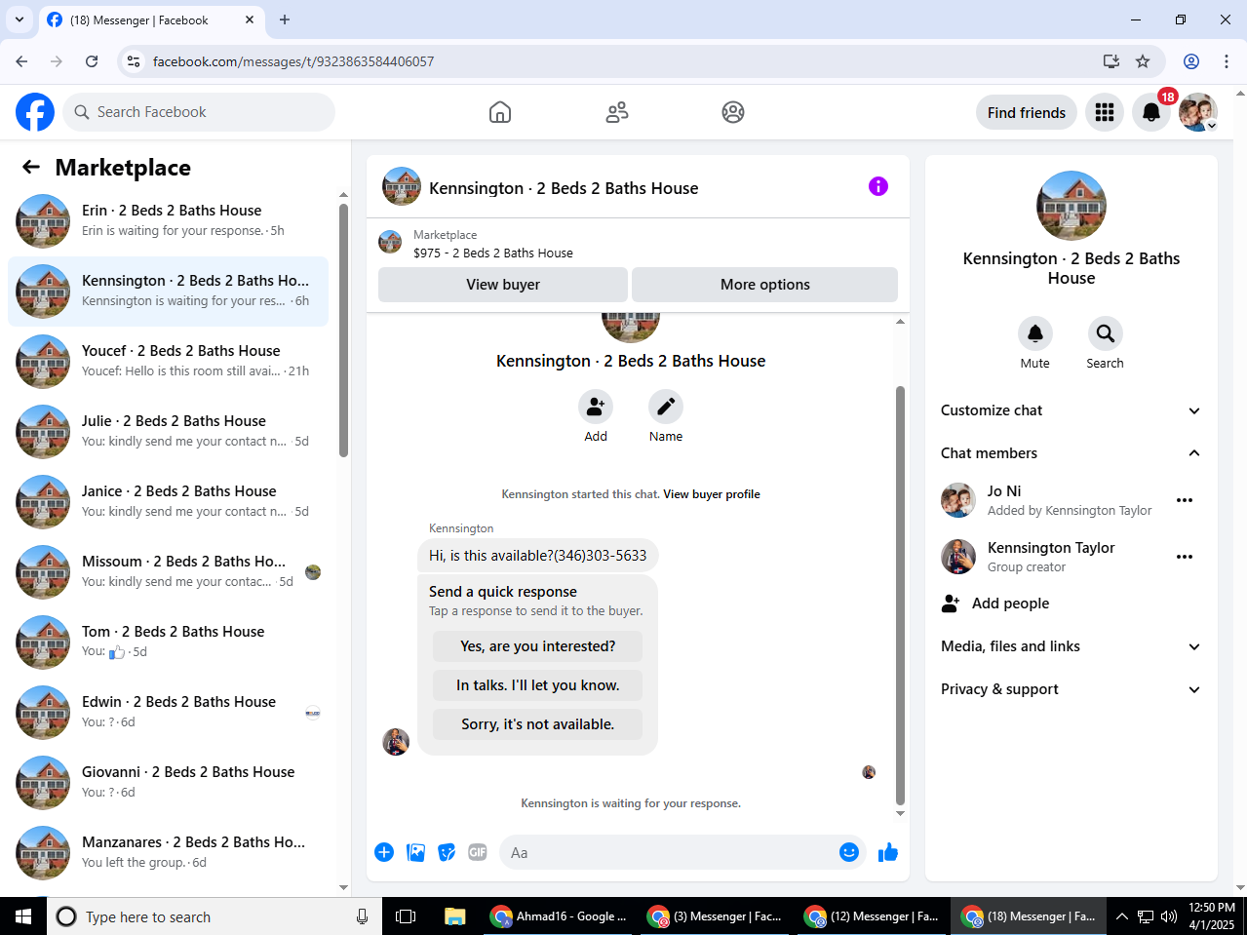
Task: Open the View buyer profile link
Action: click(712, 494)
